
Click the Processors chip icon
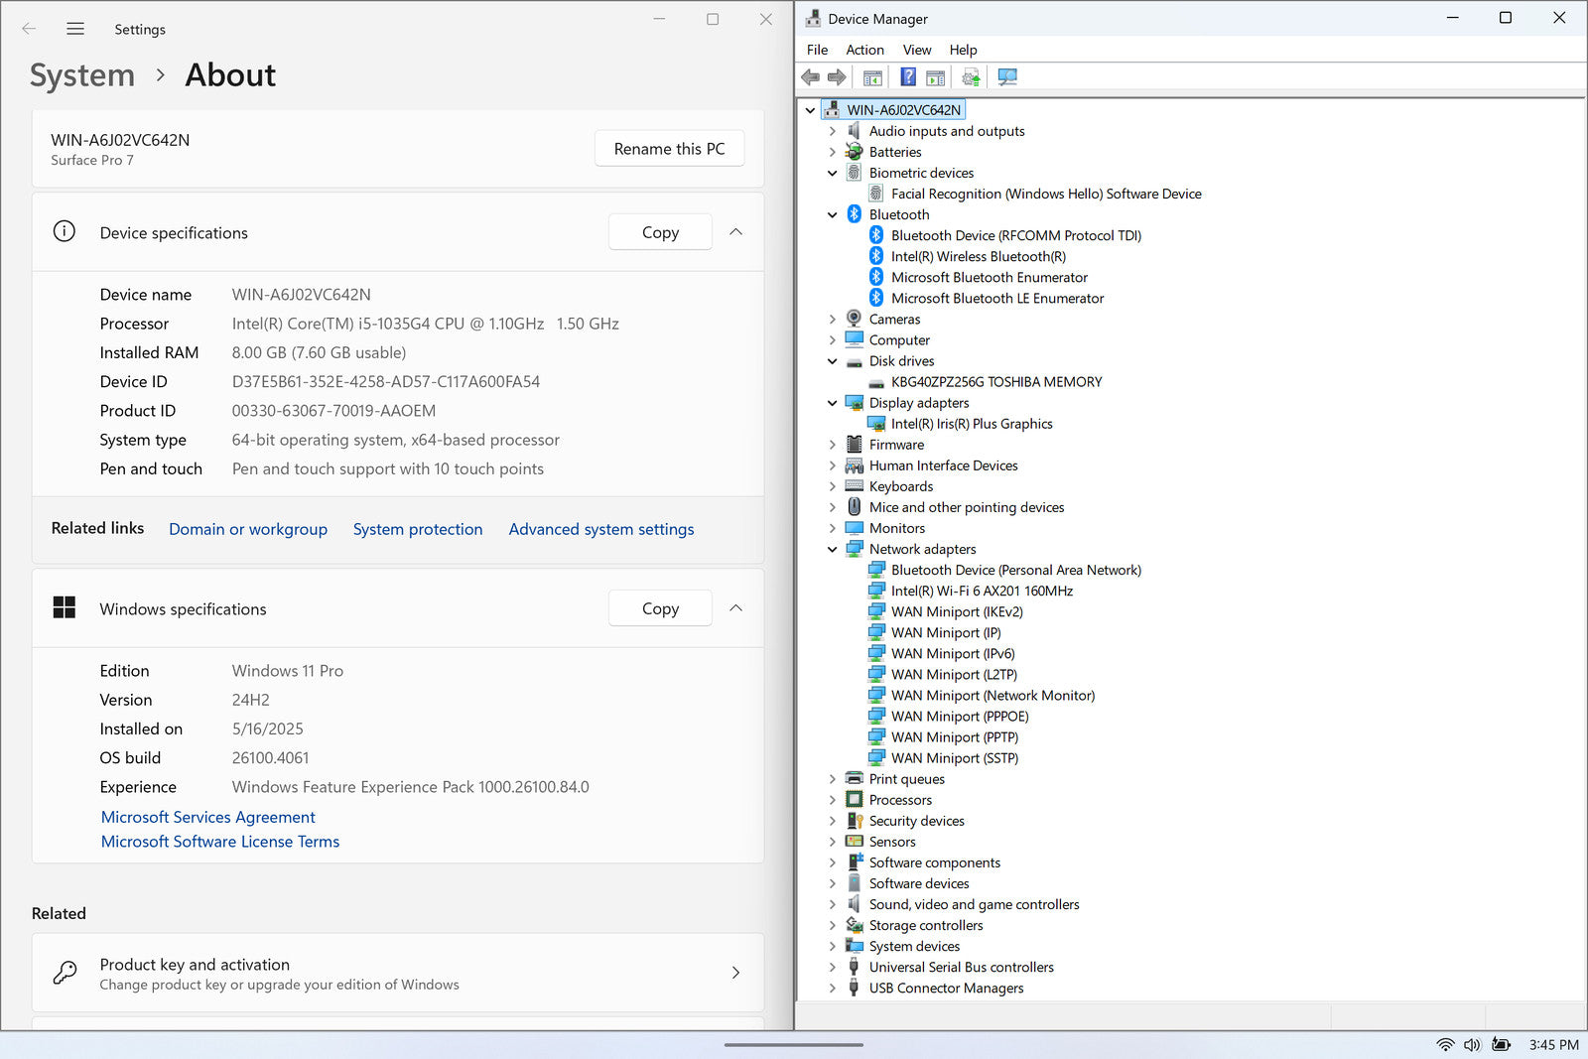tap(854, 800)
